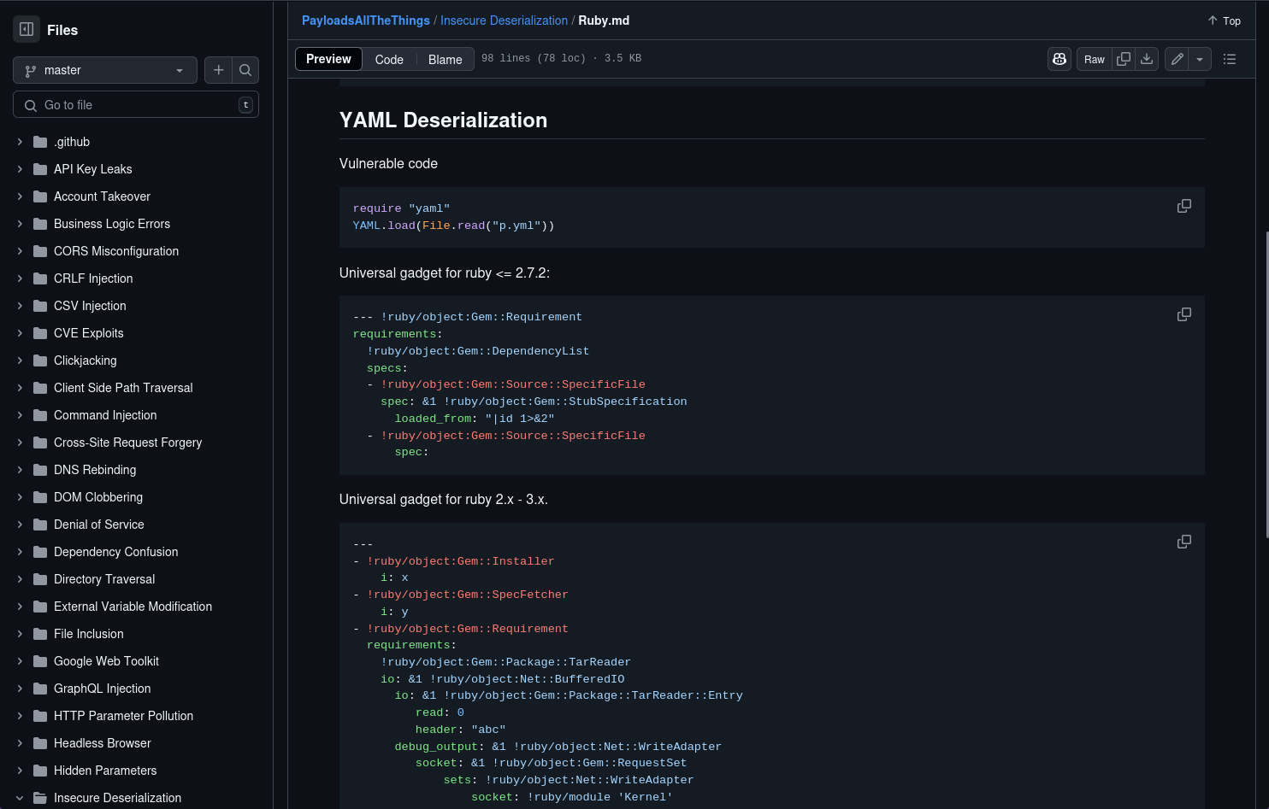Jump to Top of the file
Viewport: 1269px width, 809px height.
pos(1224,21)
